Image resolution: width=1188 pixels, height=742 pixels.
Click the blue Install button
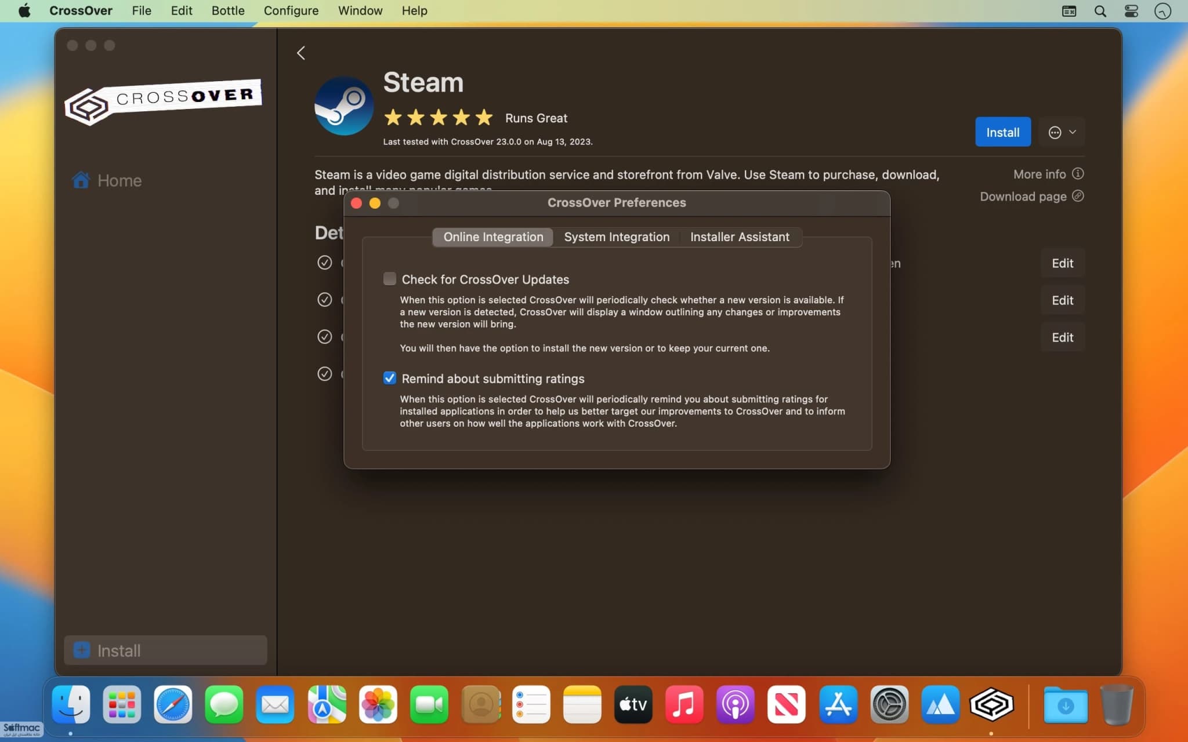pyautogui.click(x=1002, y=132)
